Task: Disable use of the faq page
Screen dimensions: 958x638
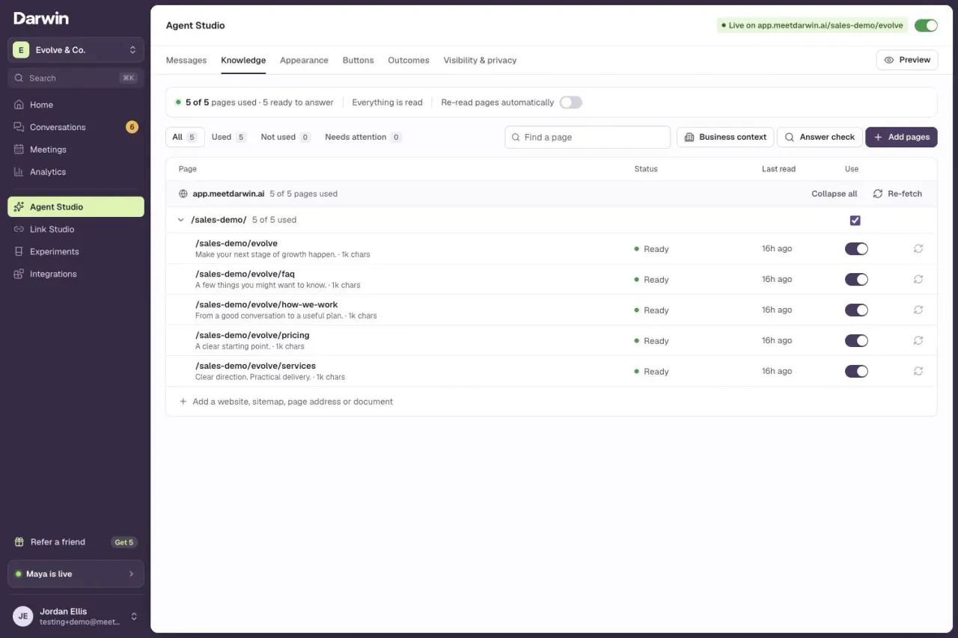Action: [x=856, y=279]
